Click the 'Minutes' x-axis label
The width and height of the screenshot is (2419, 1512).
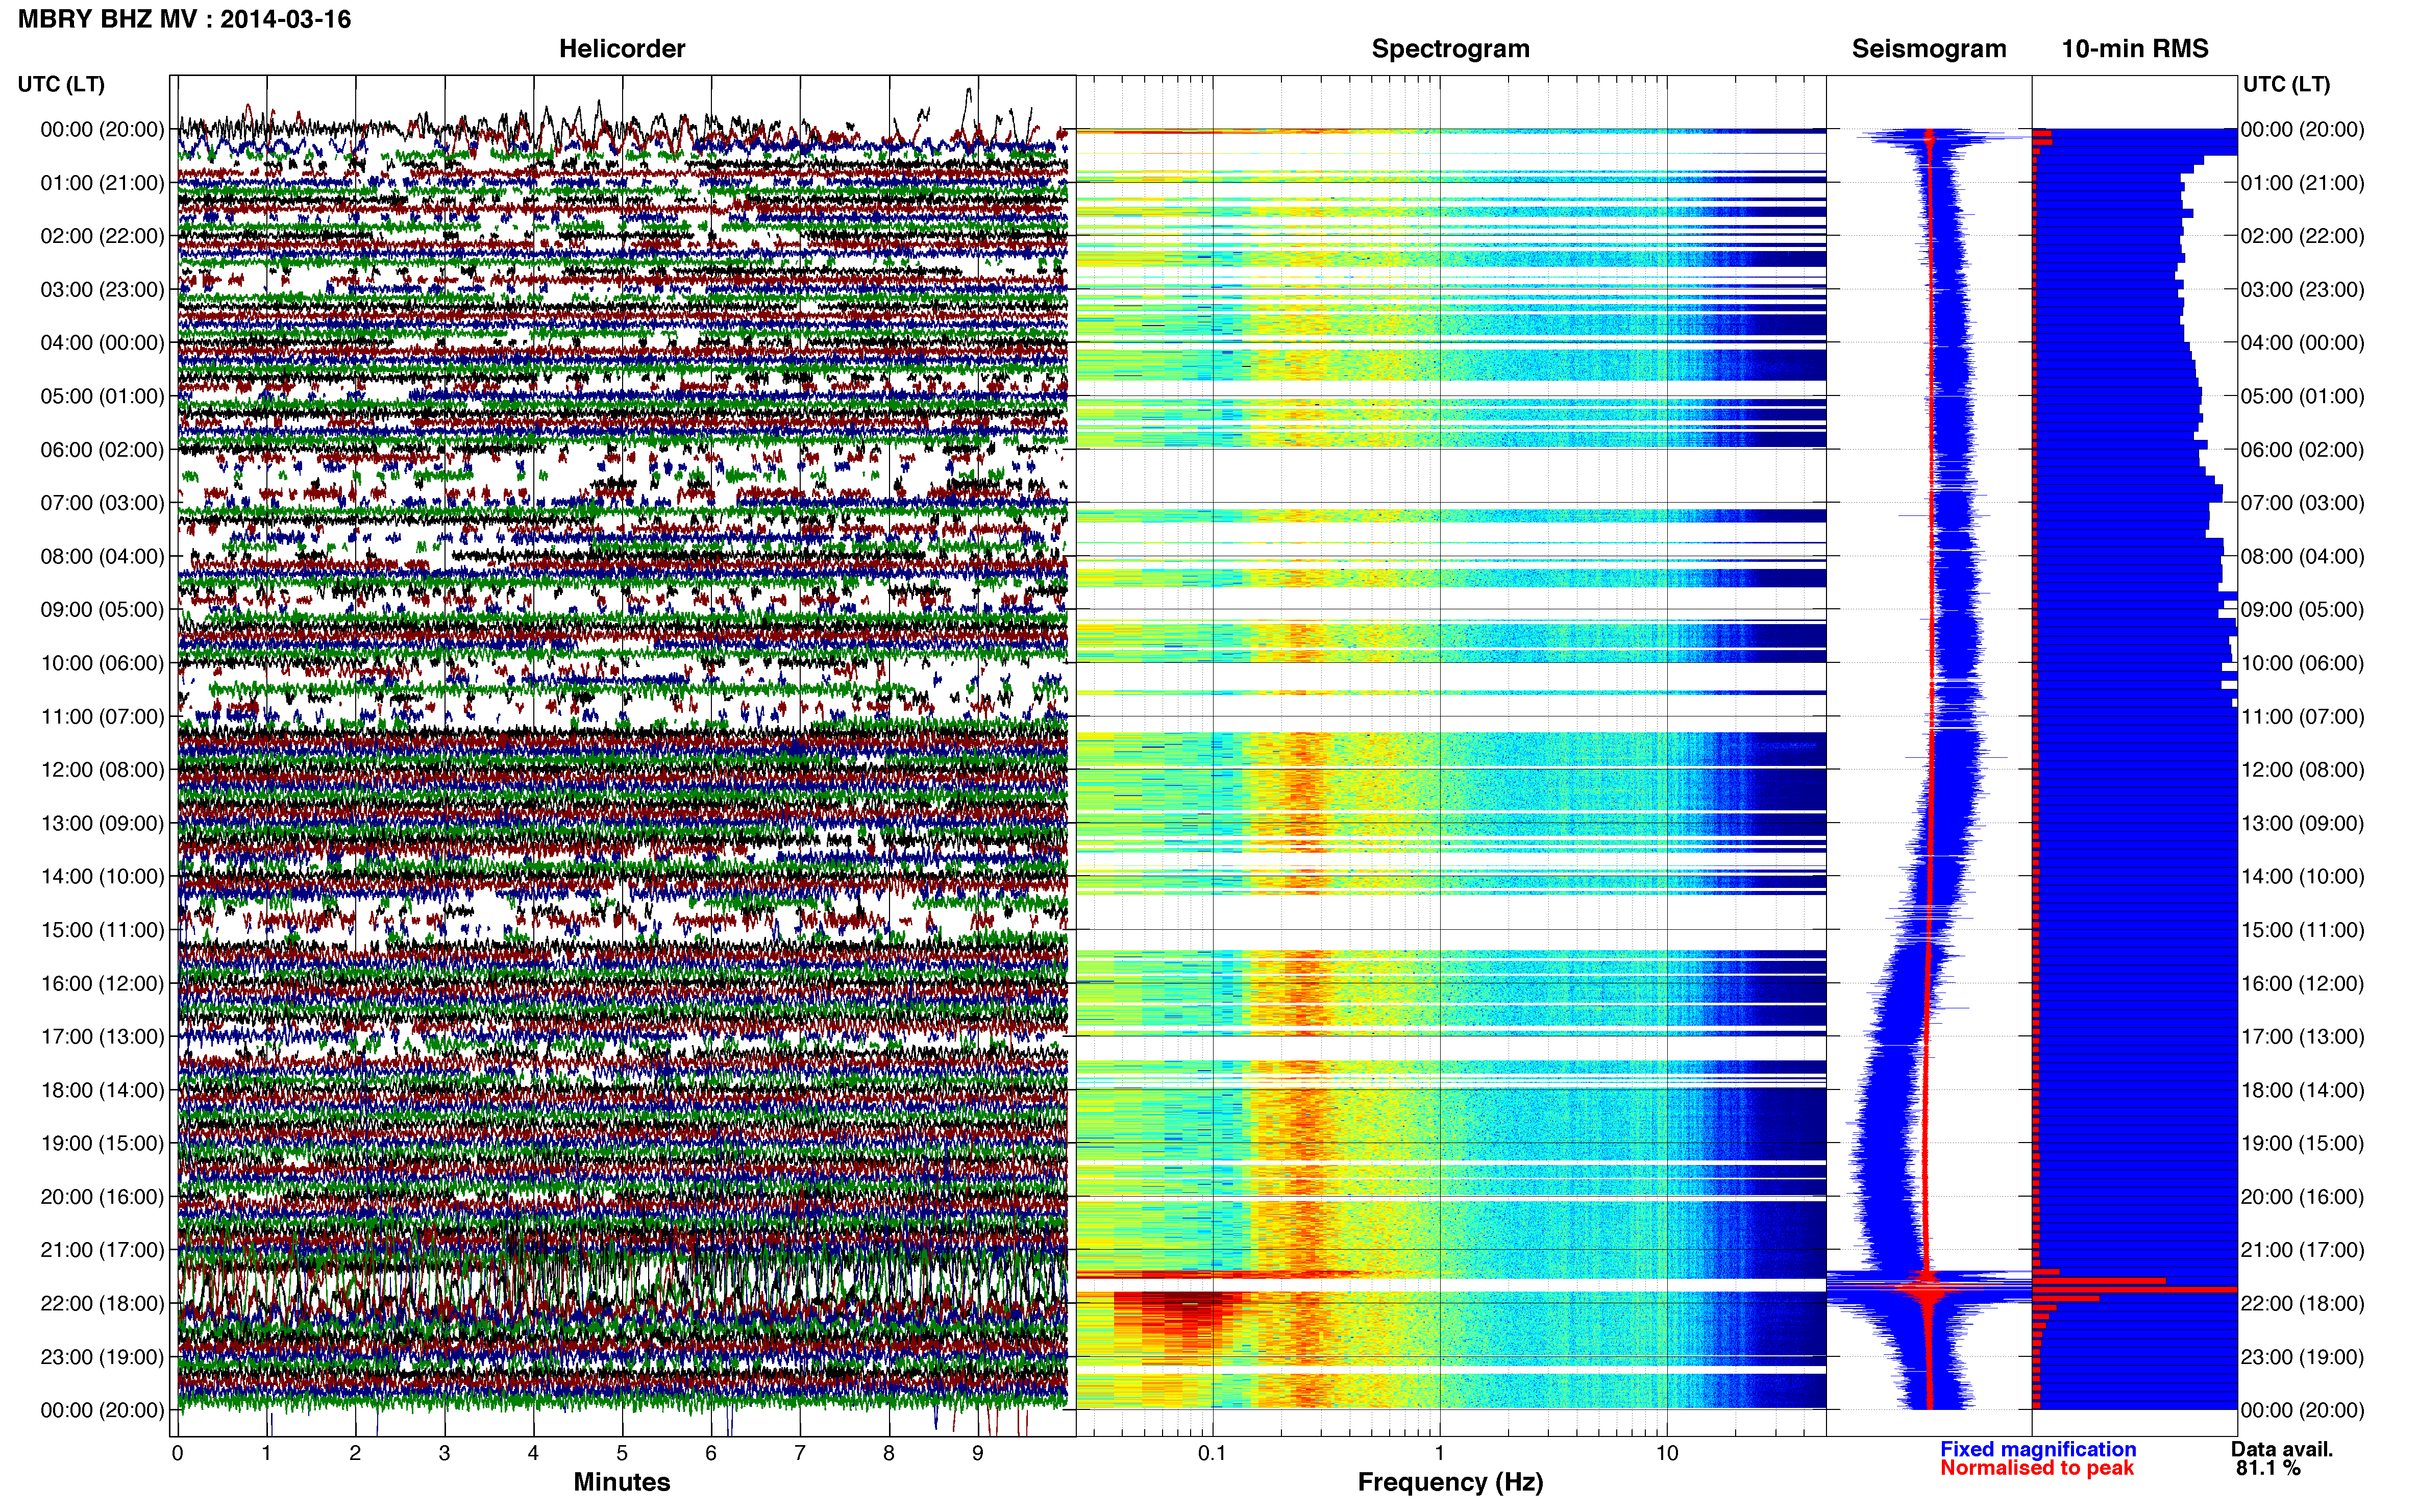pyautogui.click(x=622, y=1482)
